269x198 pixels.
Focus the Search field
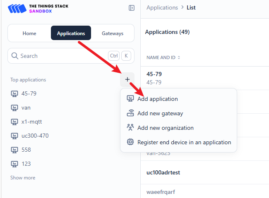(x=71, y=56)
